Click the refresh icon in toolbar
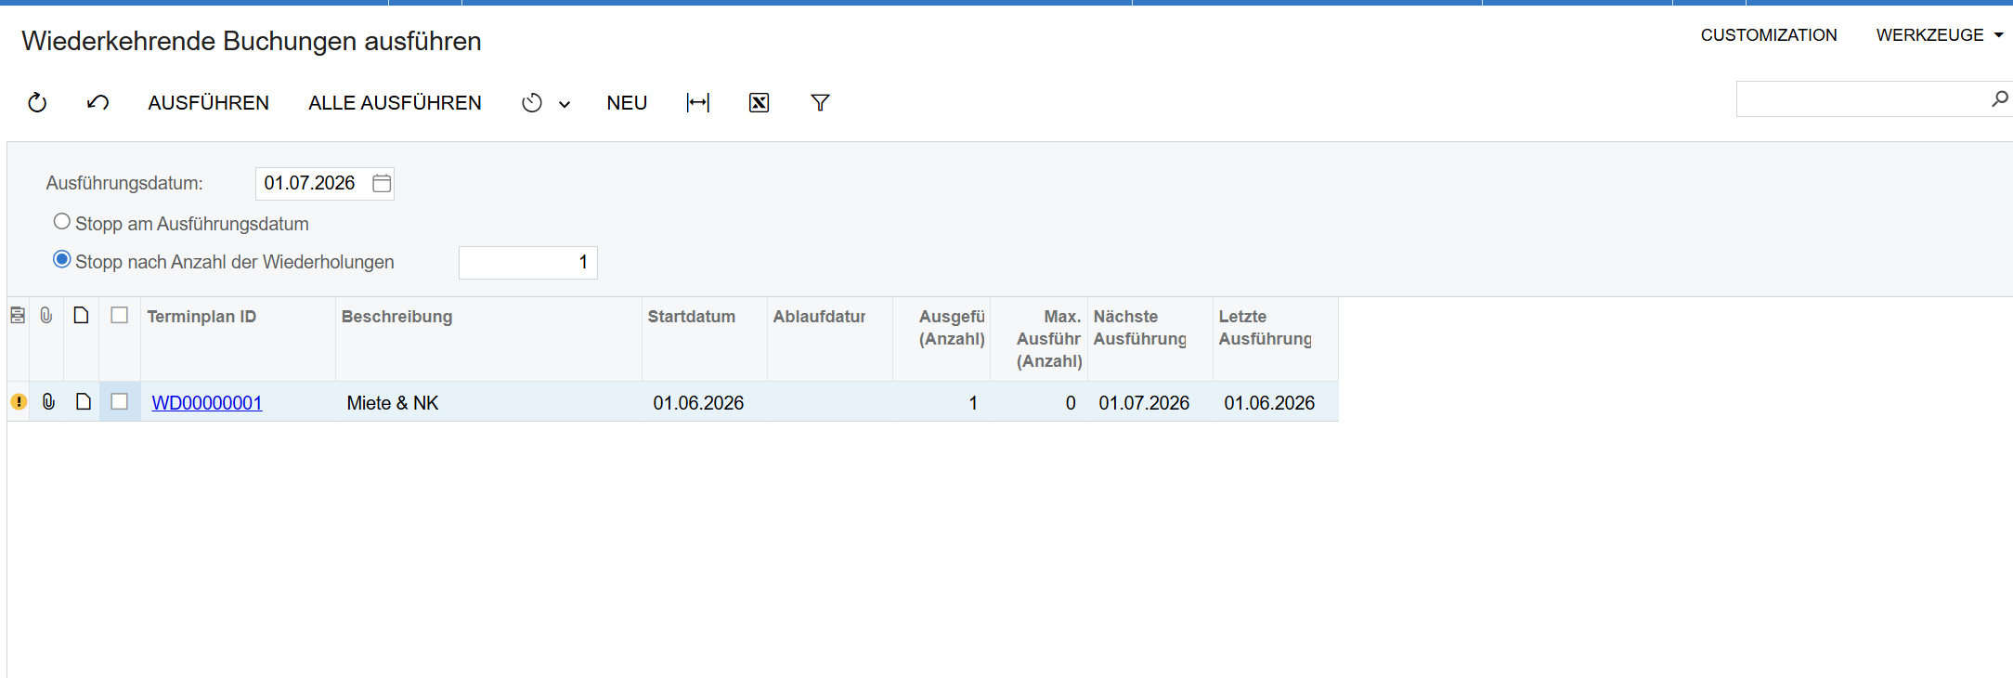Screen dimensions: 2013x678 pos(37,103)
